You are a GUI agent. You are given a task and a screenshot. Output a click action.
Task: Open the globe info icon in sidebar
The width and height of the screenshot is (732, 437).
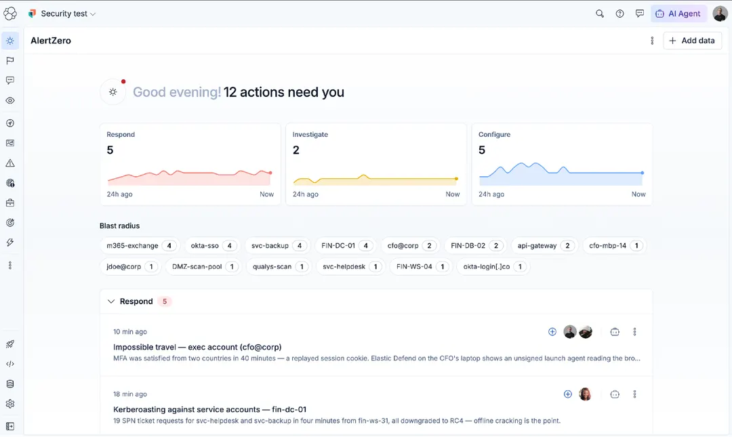click(x=9, y=183)
